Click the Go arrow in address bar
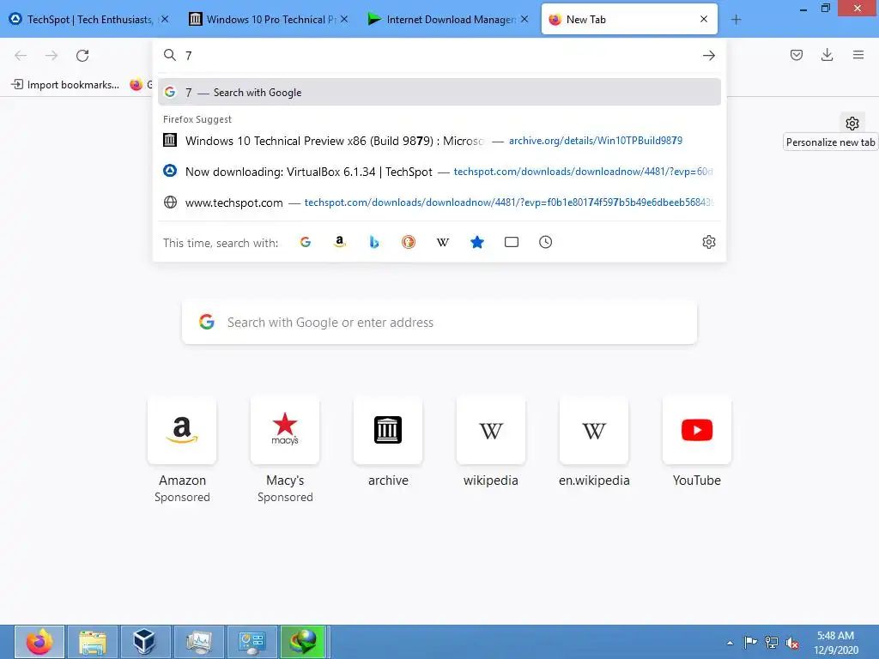 [708, 56]
